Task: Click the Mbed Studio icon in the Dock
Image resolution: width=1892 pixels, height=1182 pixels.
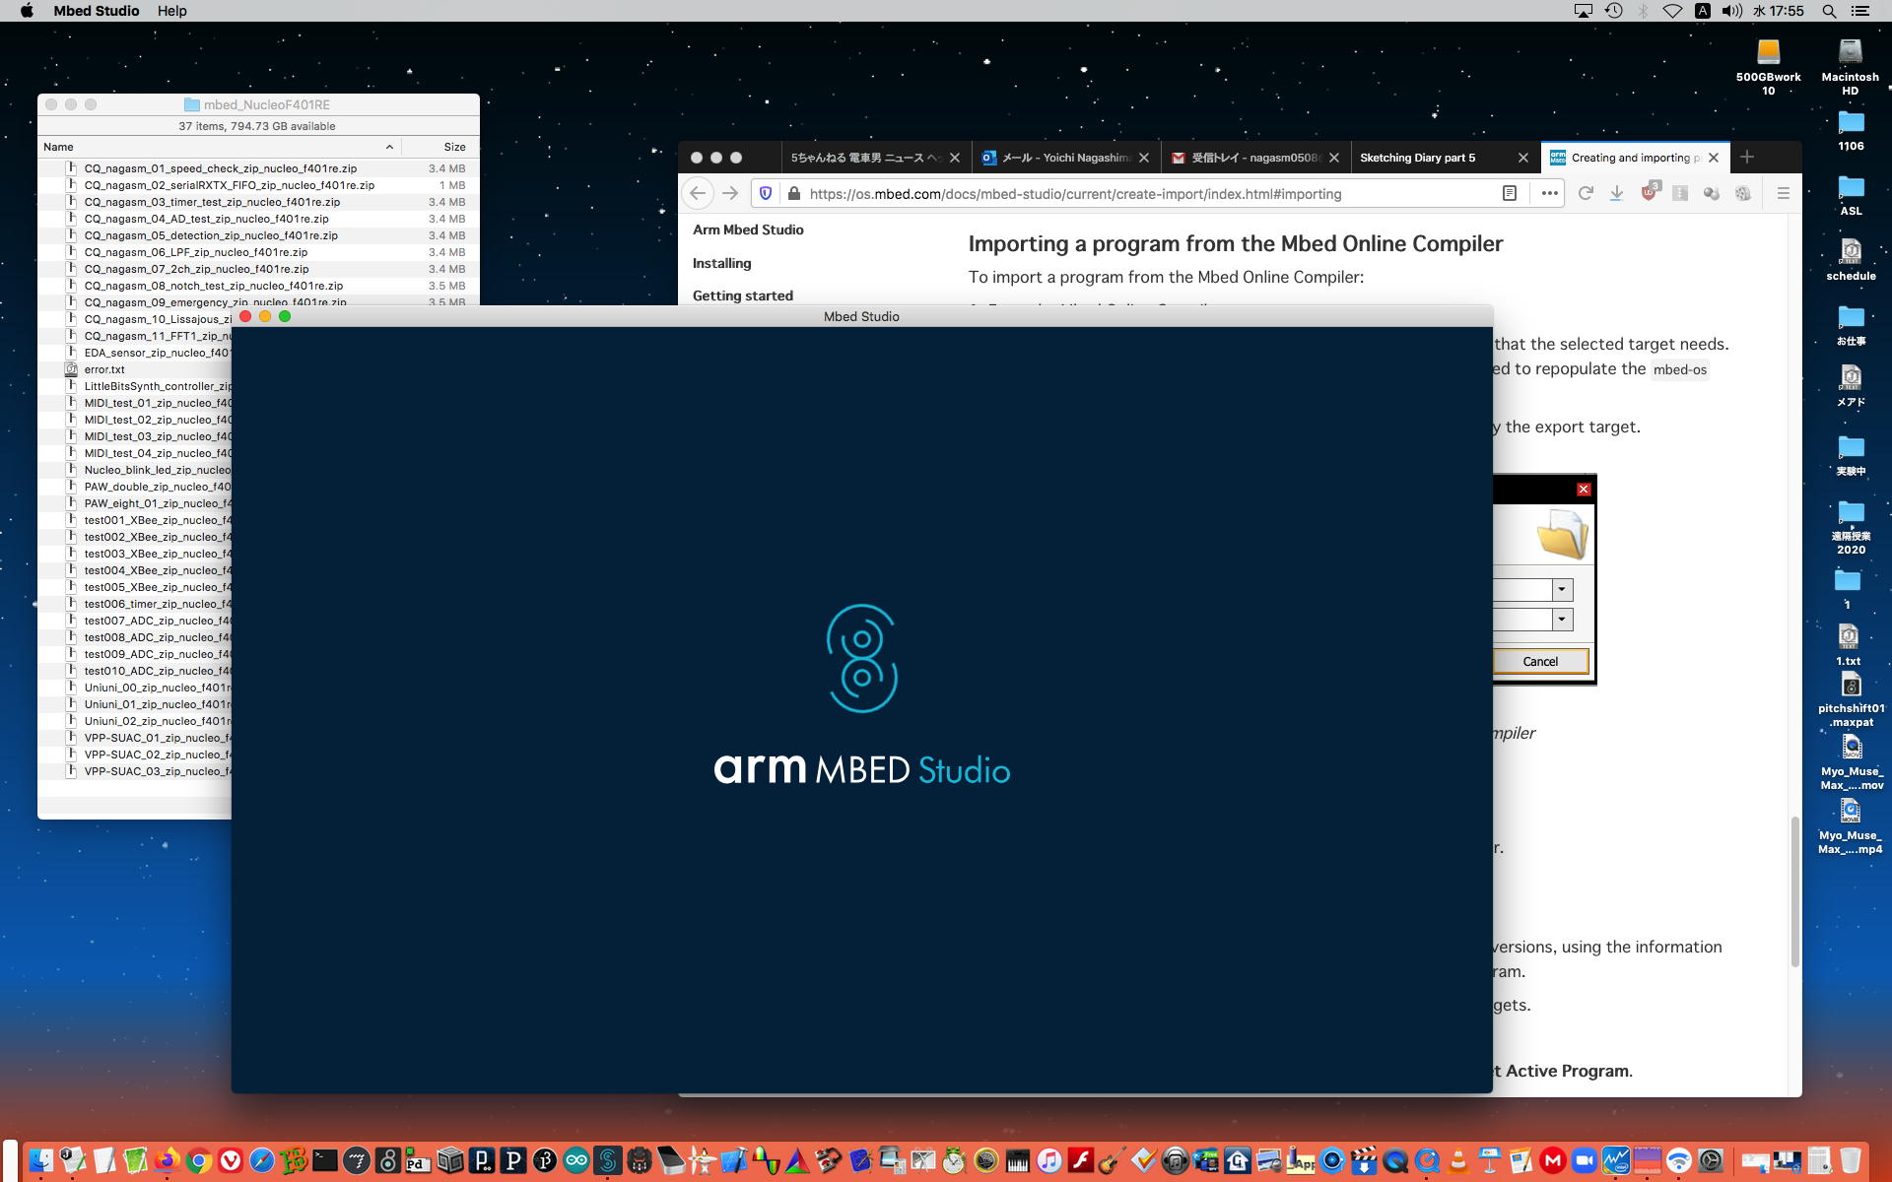Action: pos(608,1160)
